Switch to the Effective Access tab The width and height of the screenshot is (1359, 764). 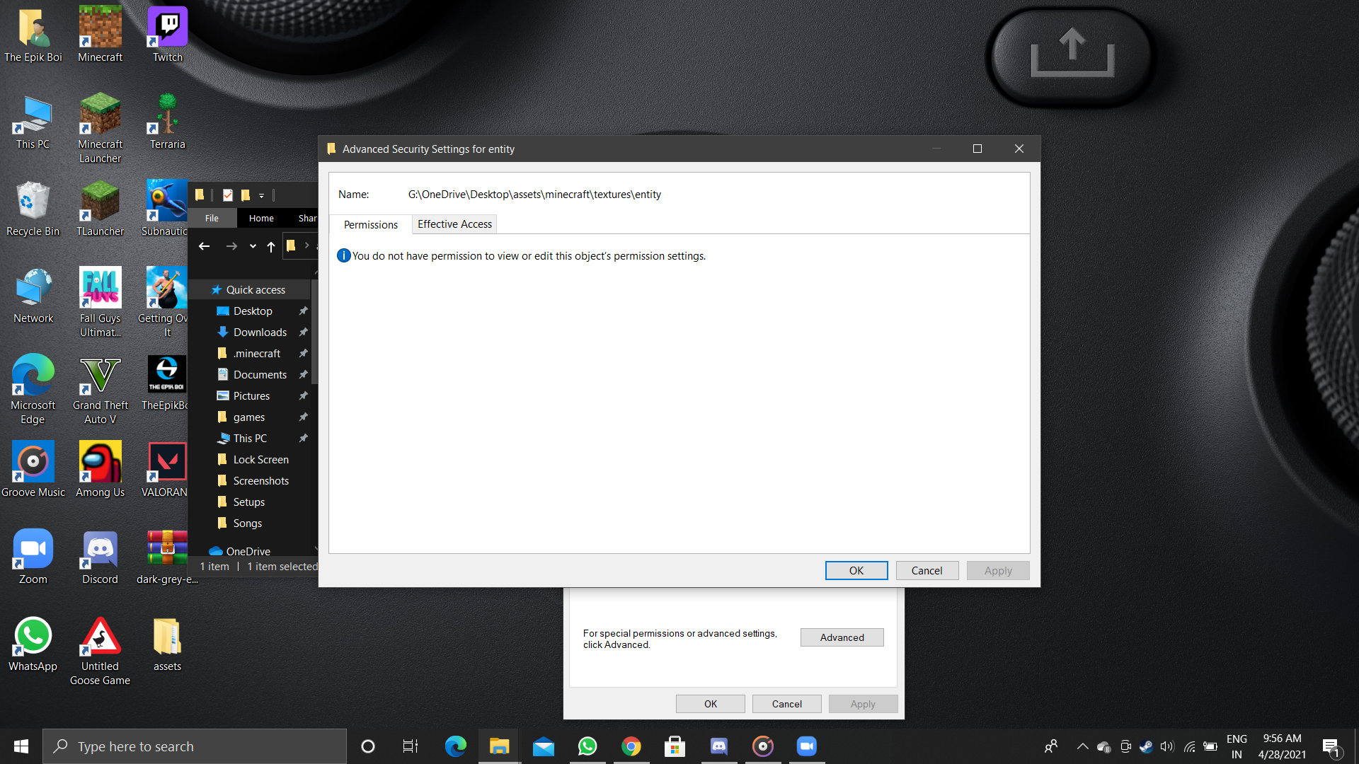[x=454, y=224]
